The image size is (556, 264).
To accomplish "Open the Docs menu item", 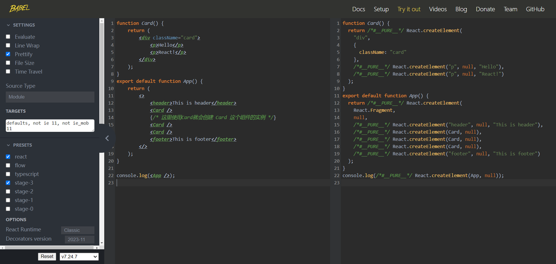I will pyautogui.click(x=359, y=9).
